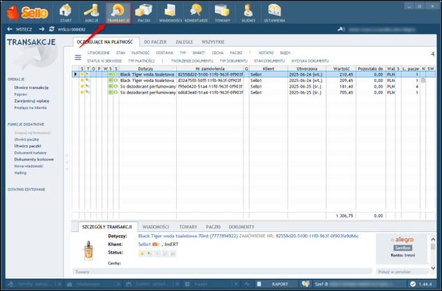Viewport: 442px width, 291px height.
Task: Open Towary module from top toolbar
Action: click(x=222, y=12)
